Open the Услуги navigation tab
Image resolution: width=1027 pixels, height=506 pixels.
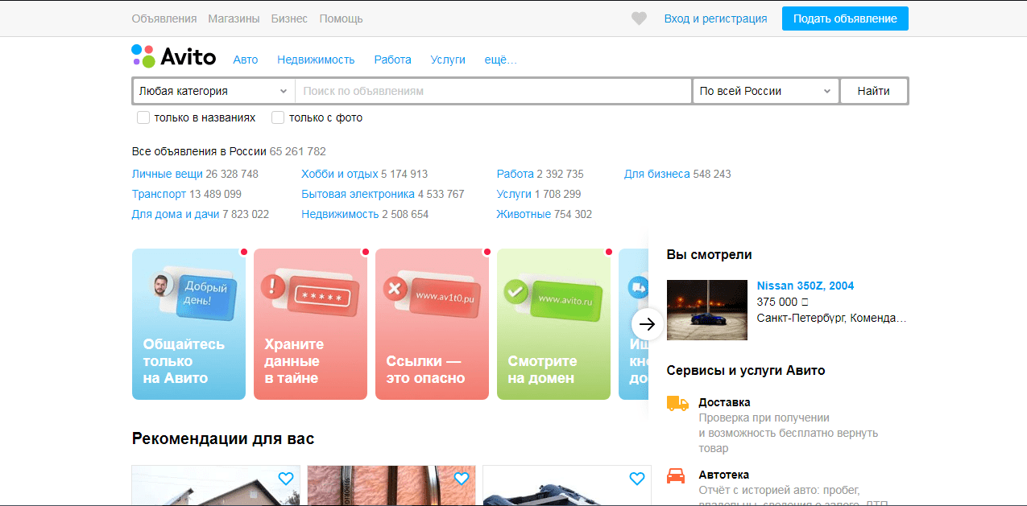click(x=448, y=60)
